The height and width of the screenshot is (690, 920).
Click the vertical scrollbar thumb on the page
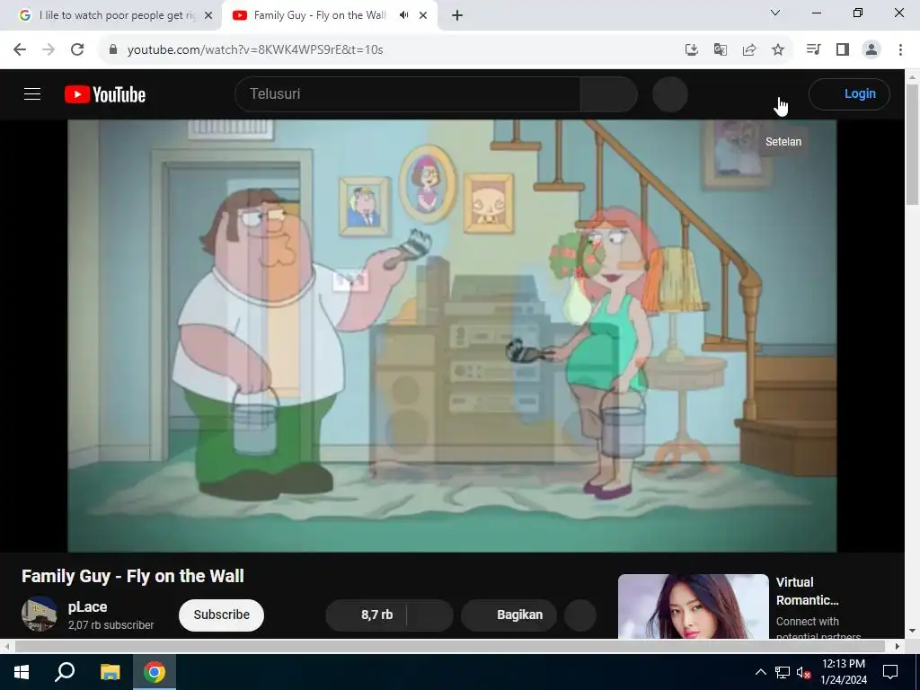tap(913, 145)
